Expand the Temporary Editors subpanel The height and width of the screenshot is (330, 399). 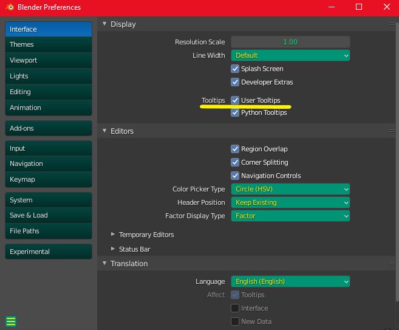point(113,234)
